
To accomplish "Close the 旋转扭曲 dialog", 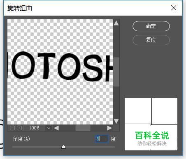I will pos(174,8).
